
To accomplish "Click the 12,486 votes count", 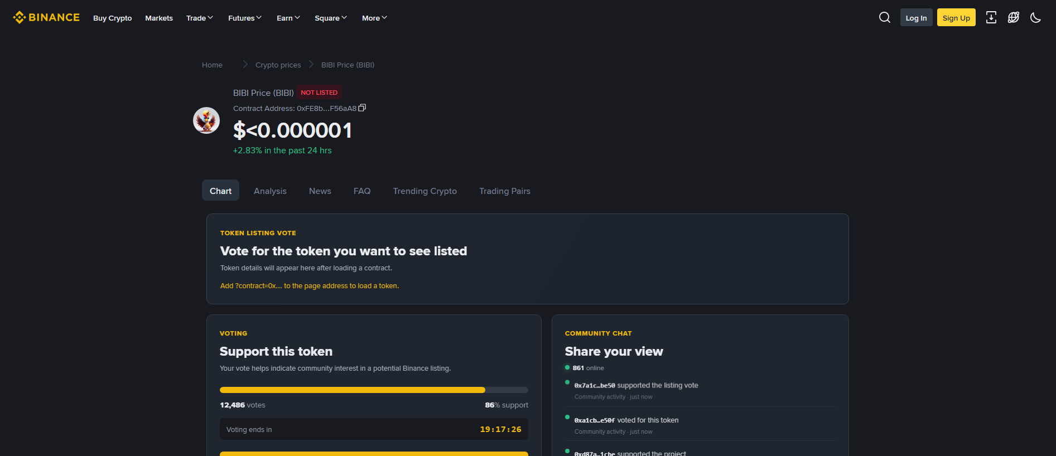I will click(243, 405).
